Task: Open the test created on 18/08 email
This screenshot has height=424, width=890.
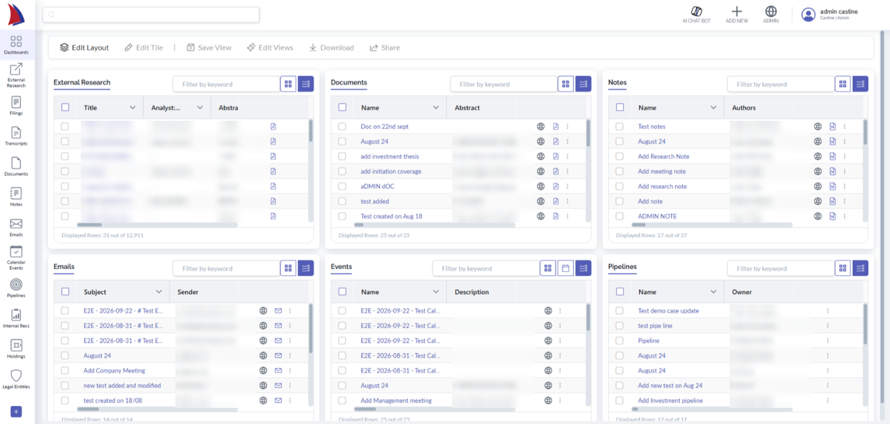Action: pos(113,400)
